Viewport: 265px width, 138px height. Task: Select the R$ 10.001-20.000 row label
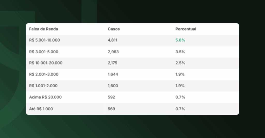tap(46, 63)
